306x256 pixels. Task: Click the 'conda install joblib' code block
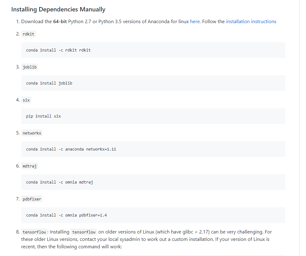click(x=153, y=83)
